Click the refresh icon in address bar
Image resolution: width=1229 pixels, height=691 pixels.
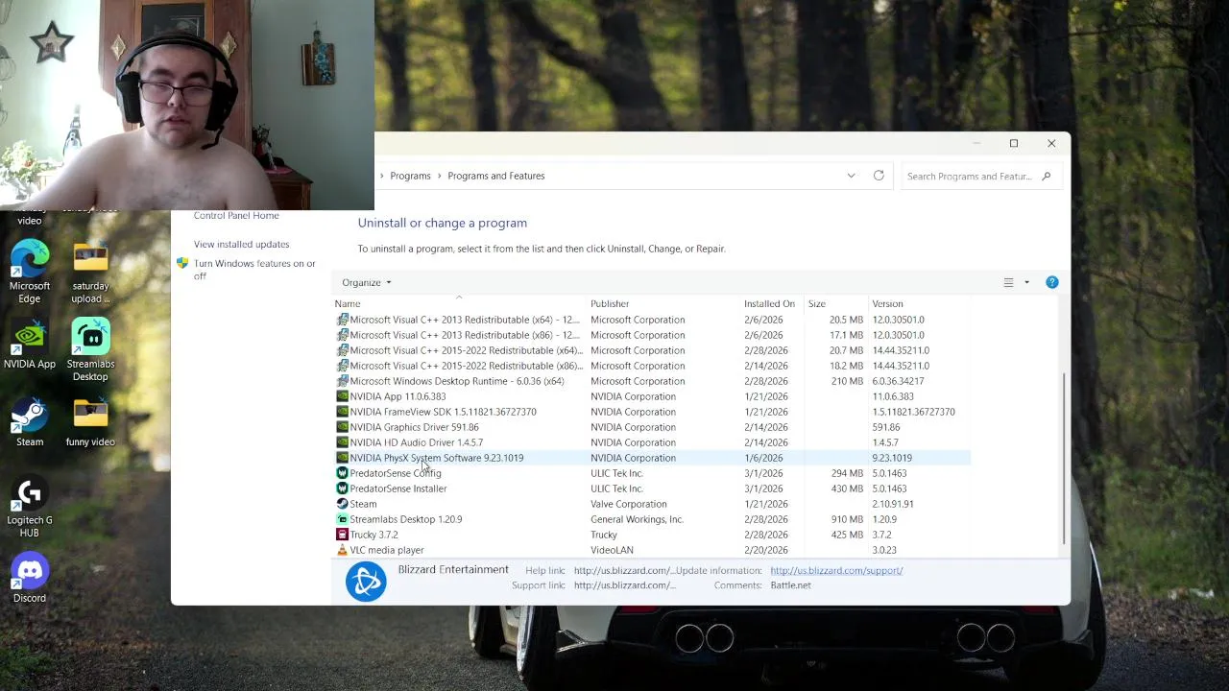879,176
